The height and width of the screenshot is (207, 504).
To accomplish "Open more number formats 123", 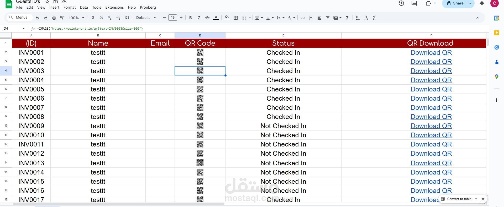I will pos(127,18).
